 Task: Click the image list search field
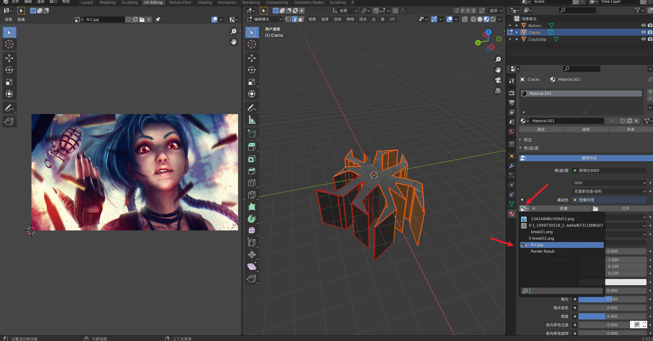point(562,291)
